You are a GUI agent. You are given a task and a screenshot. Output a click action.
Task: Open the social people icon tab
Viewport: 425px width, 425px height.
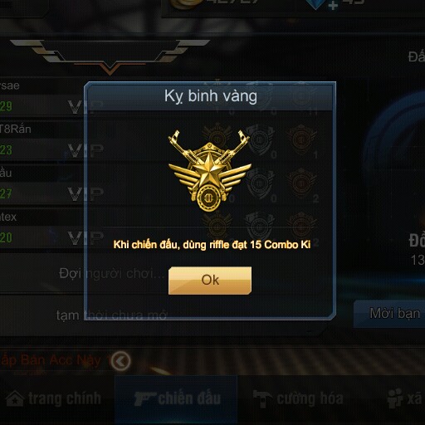tap(395, 398)
